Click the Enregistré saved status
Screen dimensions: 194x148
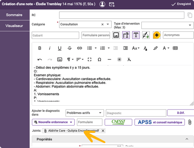tap(181, 4)
